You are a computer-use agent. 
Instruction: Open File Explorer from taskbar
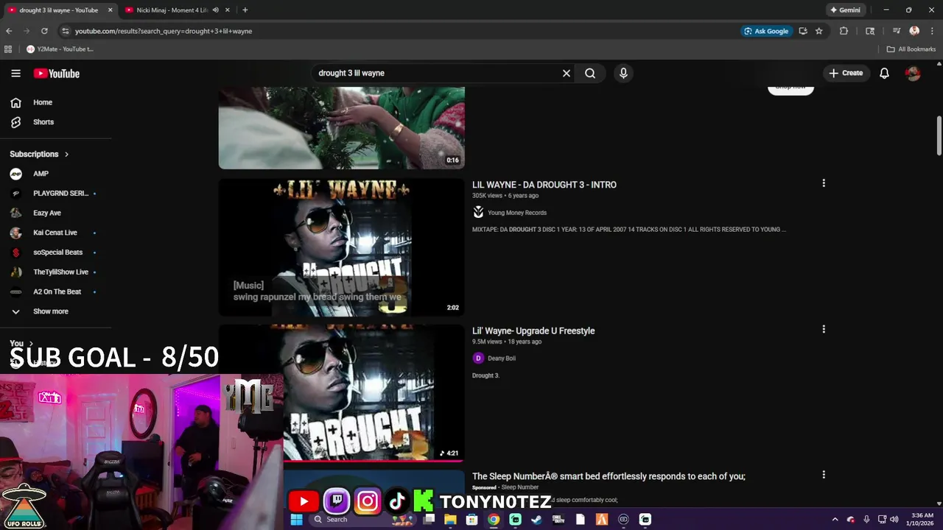point(450,519)
